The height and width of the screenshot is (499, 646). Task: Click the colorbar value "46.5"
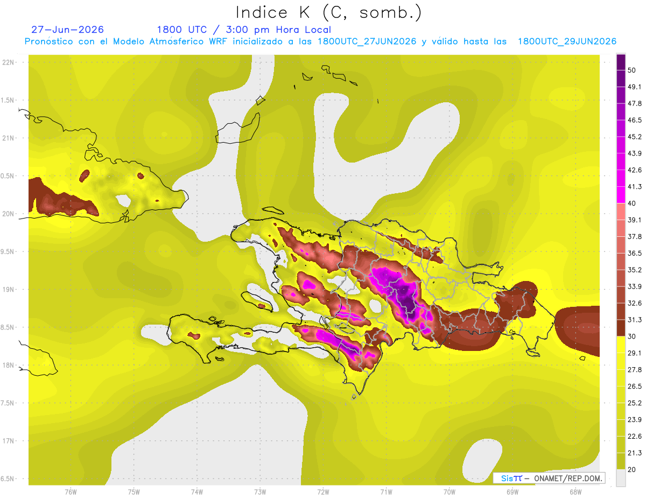(635, 120)
